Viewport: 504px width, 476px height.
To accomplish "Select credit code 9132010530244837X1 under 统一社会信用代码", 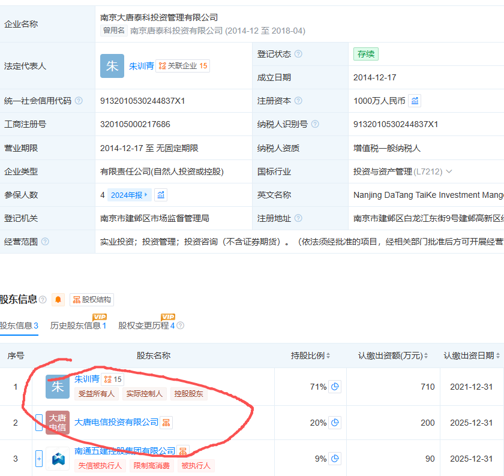I will click(x=142, y=101).
